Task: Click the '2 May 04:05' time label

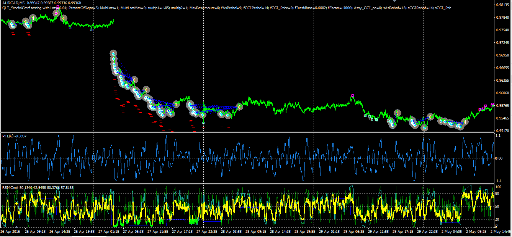Action: [452, 232]
